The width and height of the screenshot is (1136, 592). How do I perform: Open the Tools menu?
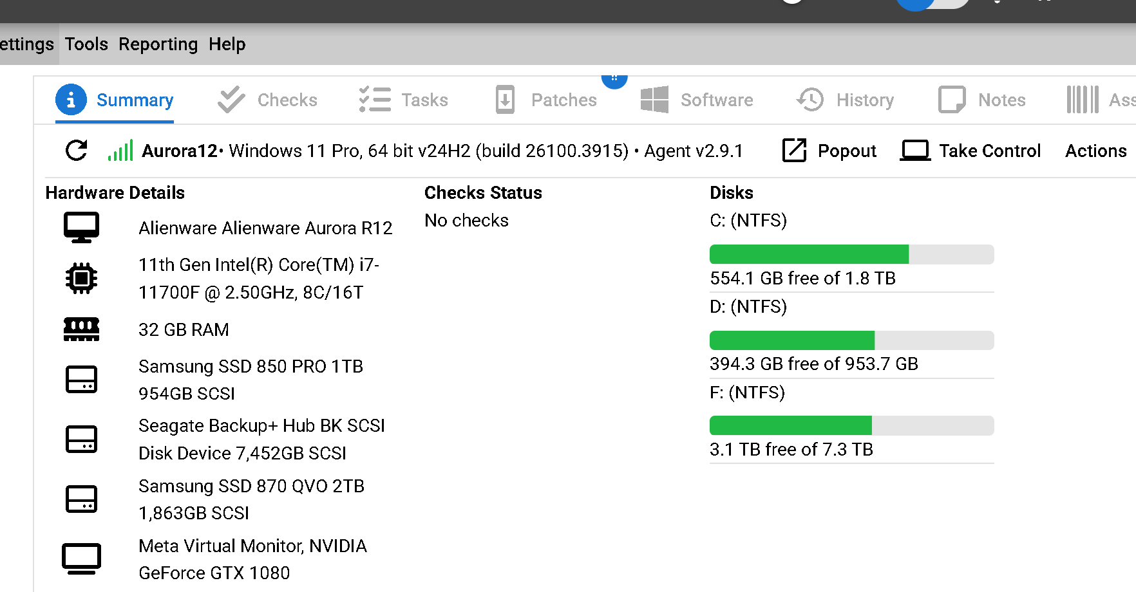(86, 44)
